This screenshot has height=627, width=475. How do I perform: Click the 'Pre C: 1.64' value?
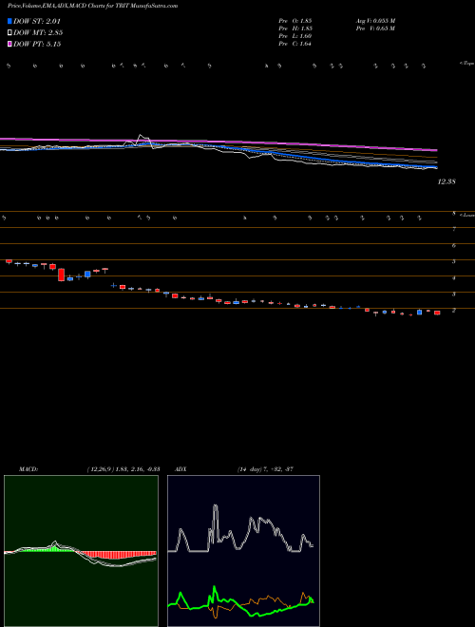click(x=295, y=44)
